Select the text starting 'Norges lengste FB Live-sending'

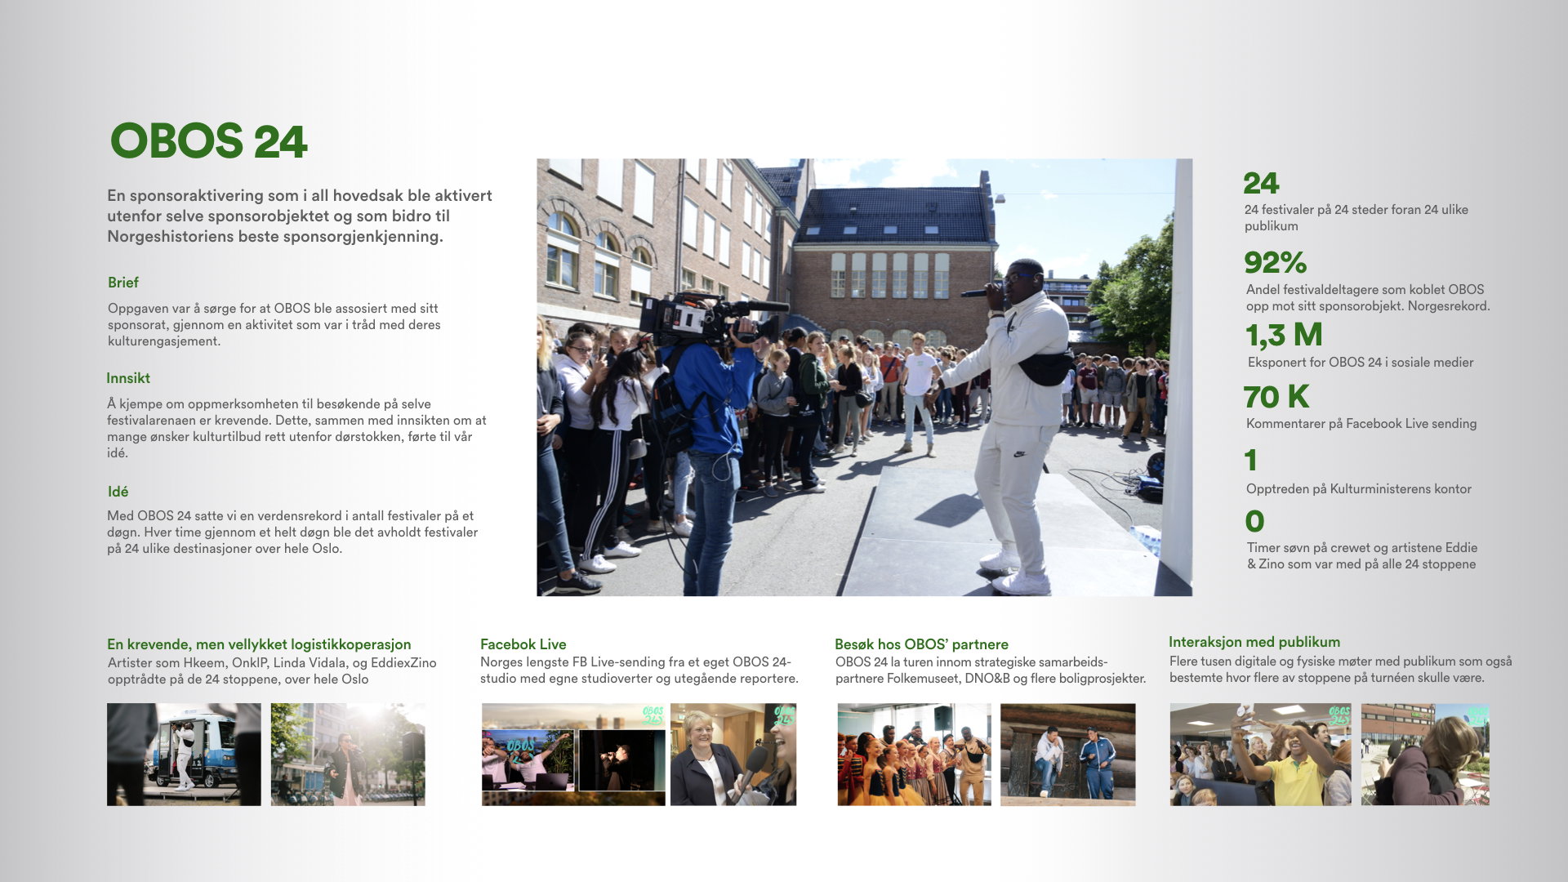tap(639, 670)
